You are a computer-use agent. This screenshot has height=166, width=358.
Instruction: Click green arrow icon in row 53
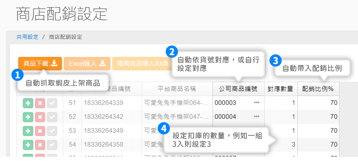coord(28,131)
